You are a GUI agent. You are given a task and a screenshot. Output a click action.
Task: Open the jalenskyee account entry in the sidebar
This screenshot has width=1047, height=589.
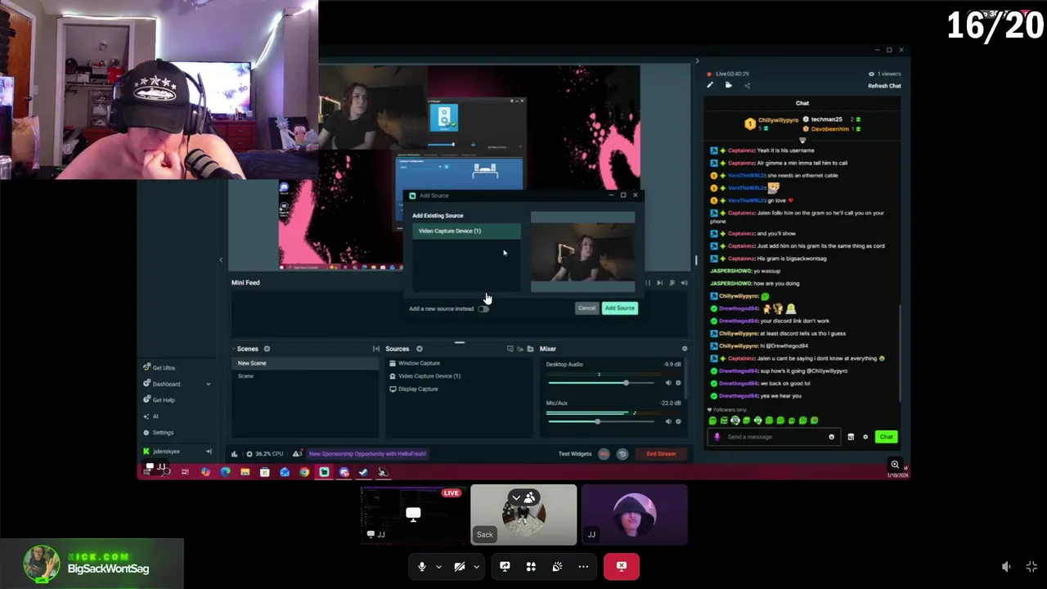162,452
